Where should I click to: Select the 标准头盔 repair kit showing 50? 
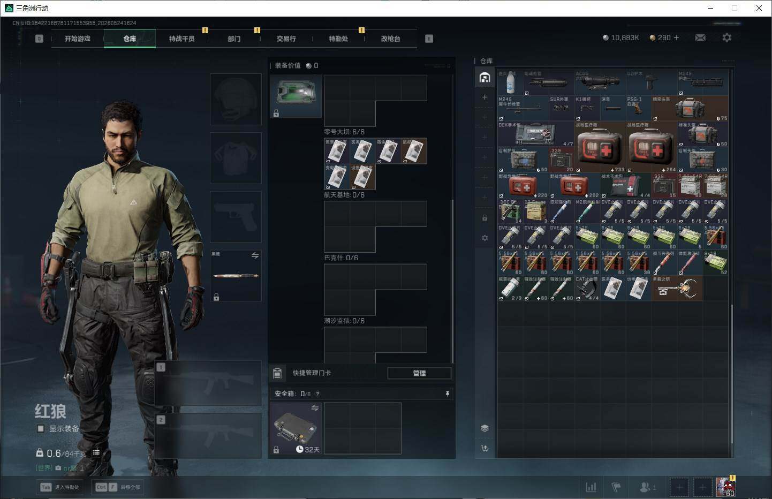pyautogui.click(x=702, y=134)
